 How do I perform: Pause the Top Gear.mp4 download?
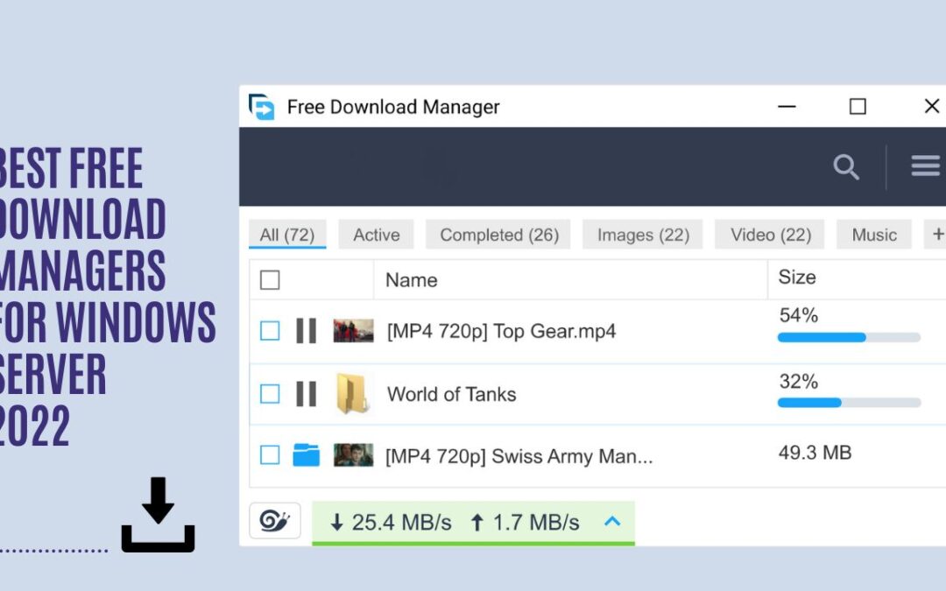point(306,330)
